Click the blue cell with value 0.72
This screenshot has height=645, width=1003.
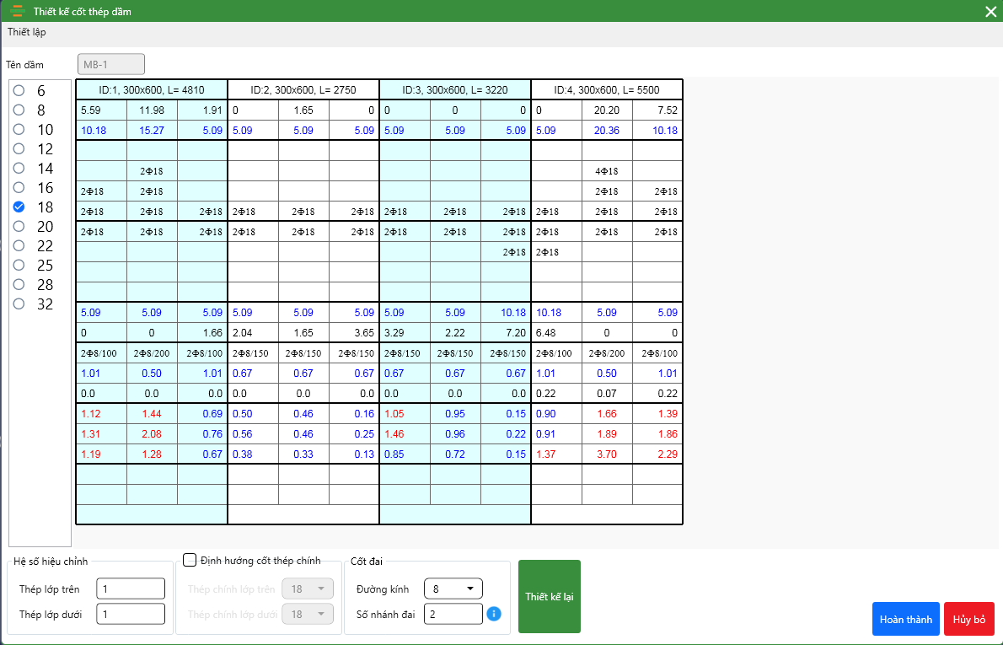point(455,454)
